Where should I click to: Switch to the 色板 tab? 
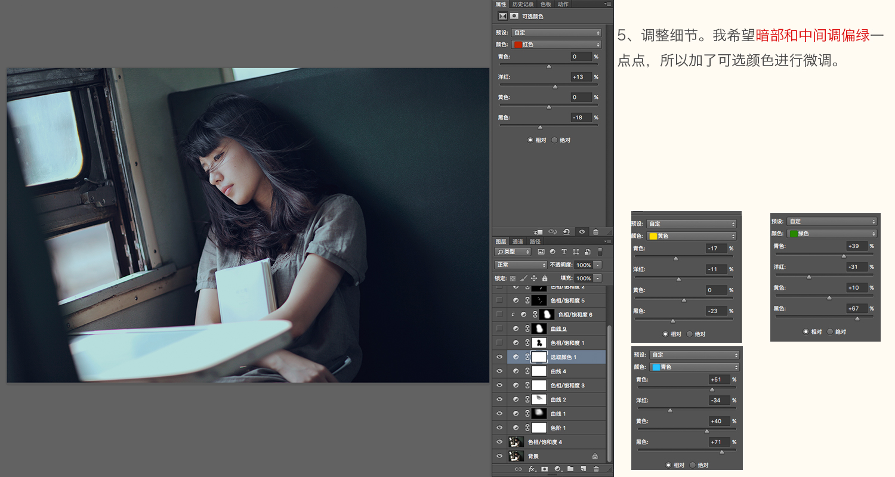[546, 4]
